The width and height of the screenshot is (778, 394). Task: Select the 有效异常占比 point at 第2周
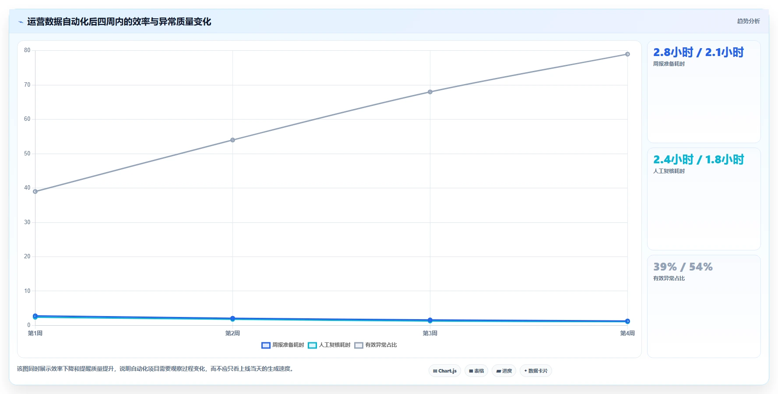pos(232,140)
